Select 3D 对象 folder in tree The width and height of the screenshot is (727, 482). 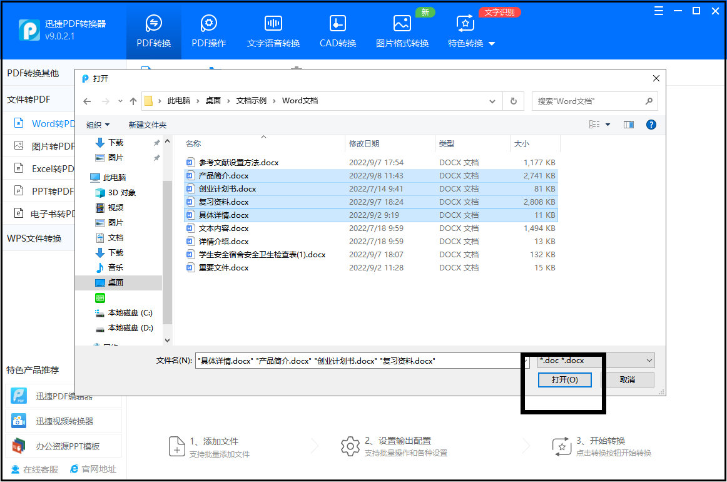[116, 193]
